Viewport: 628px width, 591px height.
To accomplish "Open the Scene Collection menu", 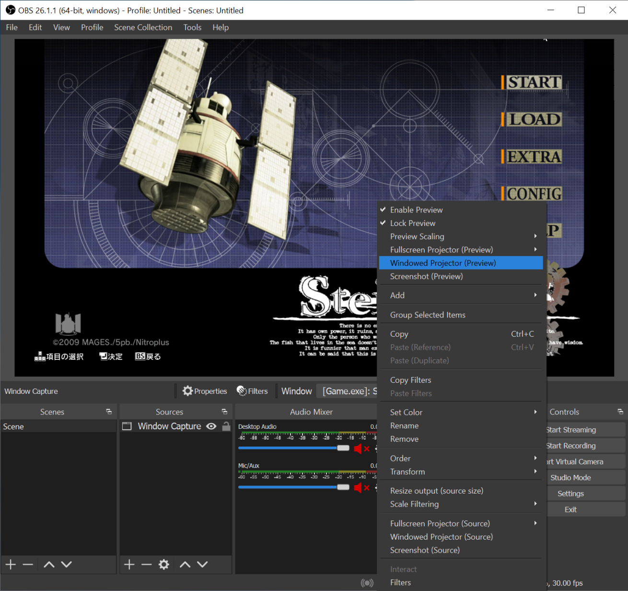I will [143, 27].
